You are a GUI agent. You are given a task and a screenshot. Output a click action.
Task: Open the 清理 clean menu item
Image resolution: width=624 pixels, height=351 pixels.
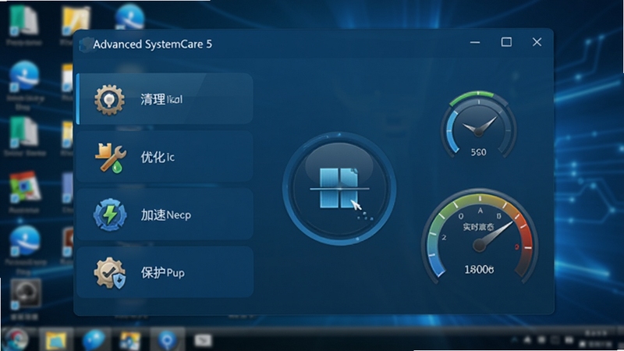(x=165, y=99)
